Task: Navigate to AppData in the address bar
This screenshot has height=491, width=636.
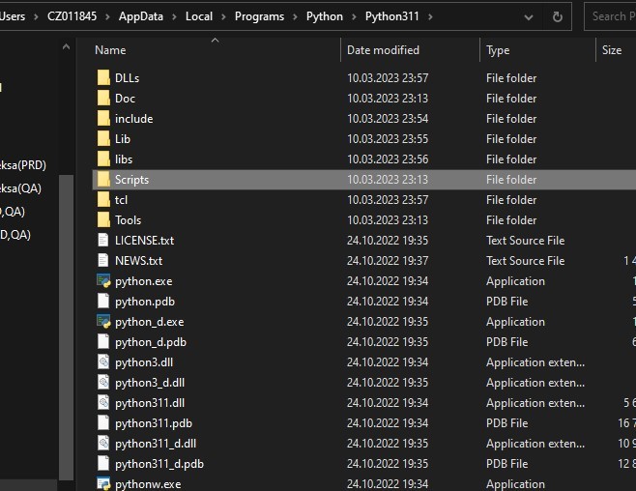Action: tap(141, 16)
